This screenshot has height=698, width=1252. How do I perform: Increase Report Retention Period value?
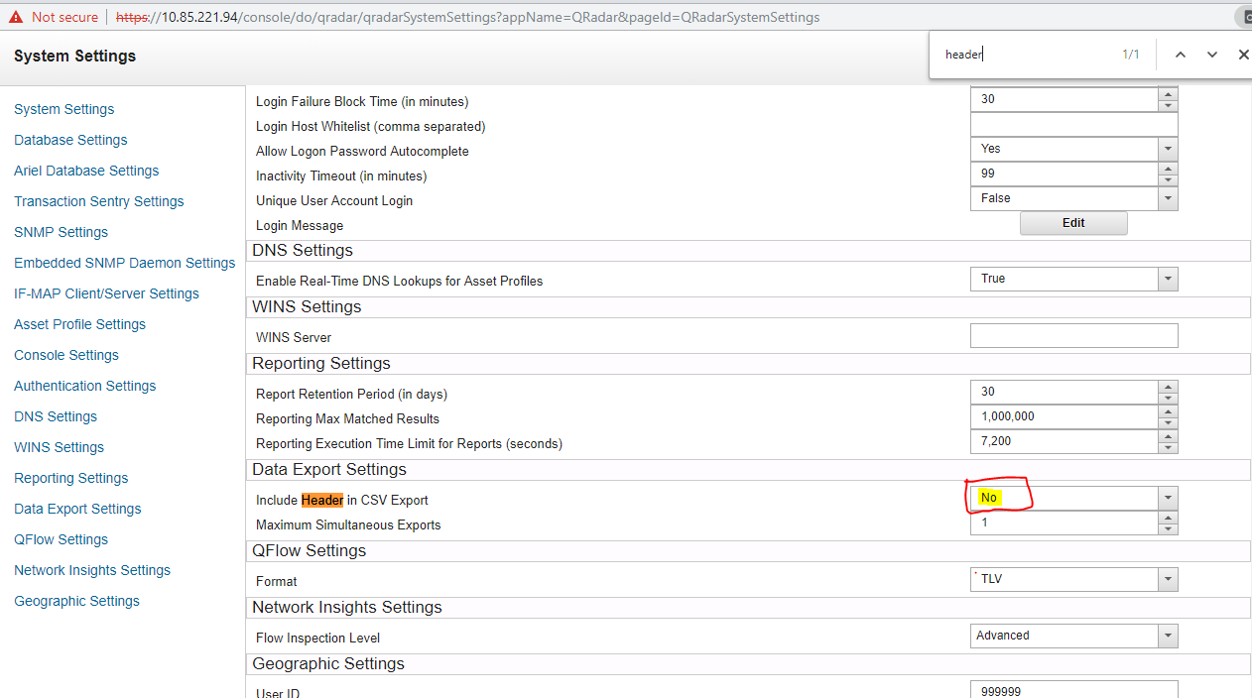(x=1168, y=387)
